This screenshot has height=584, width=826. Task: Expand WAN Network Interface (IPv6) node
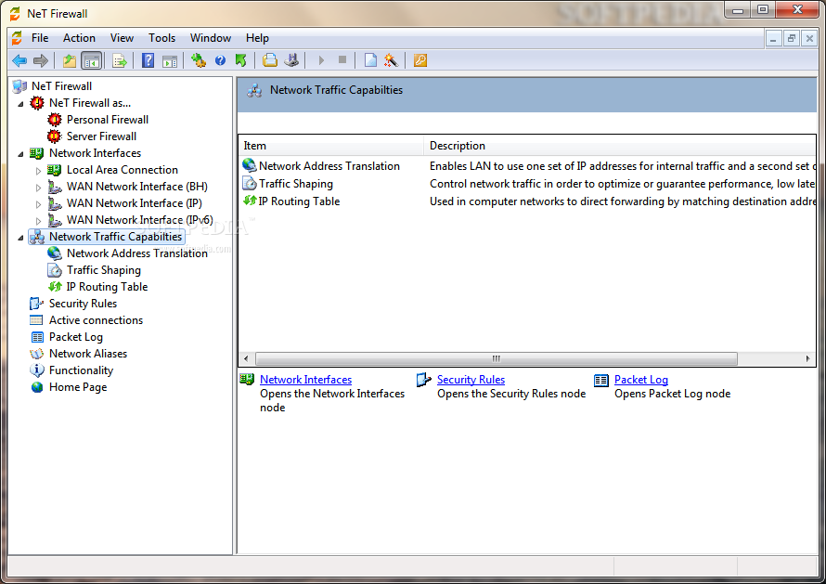[x=38, y=221]
